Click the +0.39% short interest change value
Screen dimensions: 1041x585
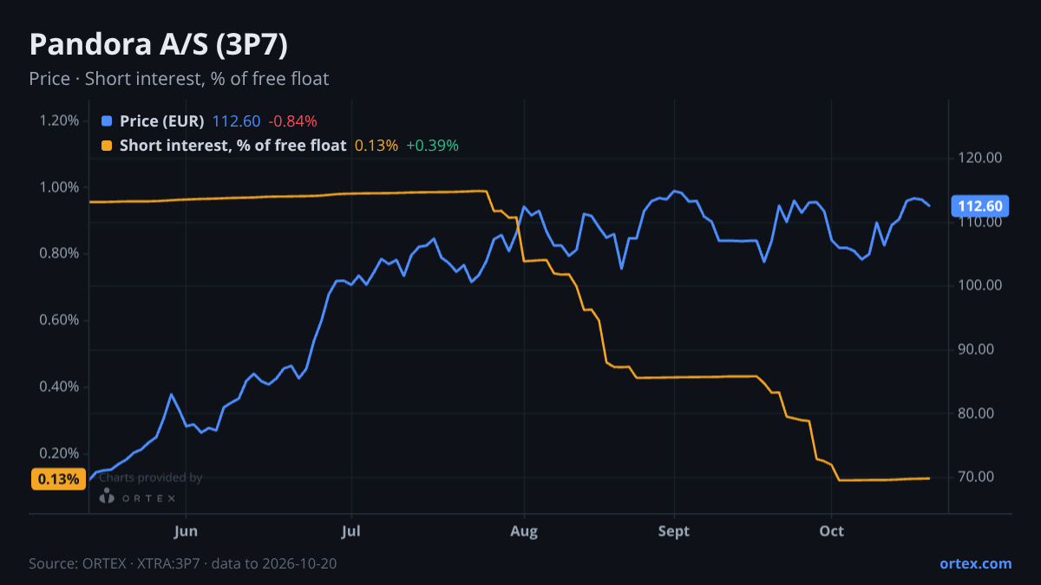point(433,145)
